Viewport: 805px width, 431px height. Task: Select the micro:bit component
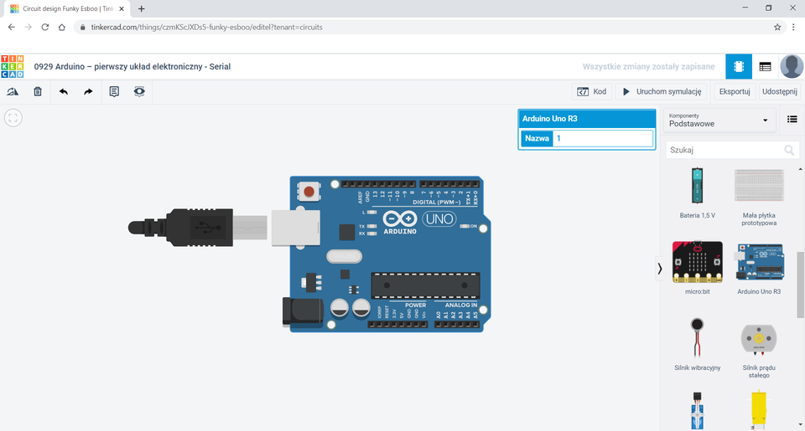[697, 268]
